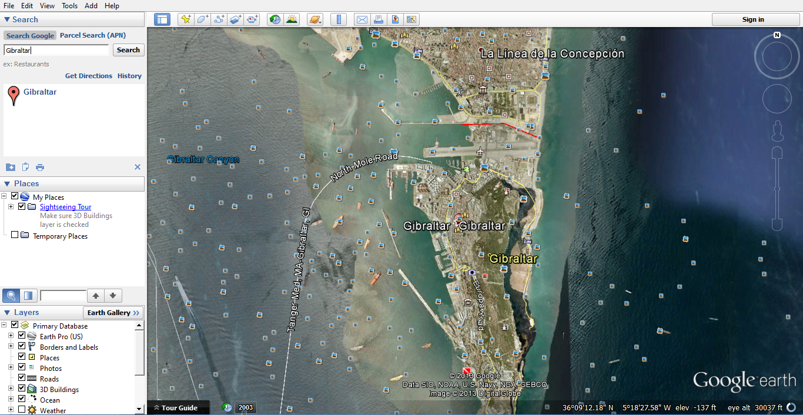
Task: Collapse the Search panel triangle
Action: [7, 19]
